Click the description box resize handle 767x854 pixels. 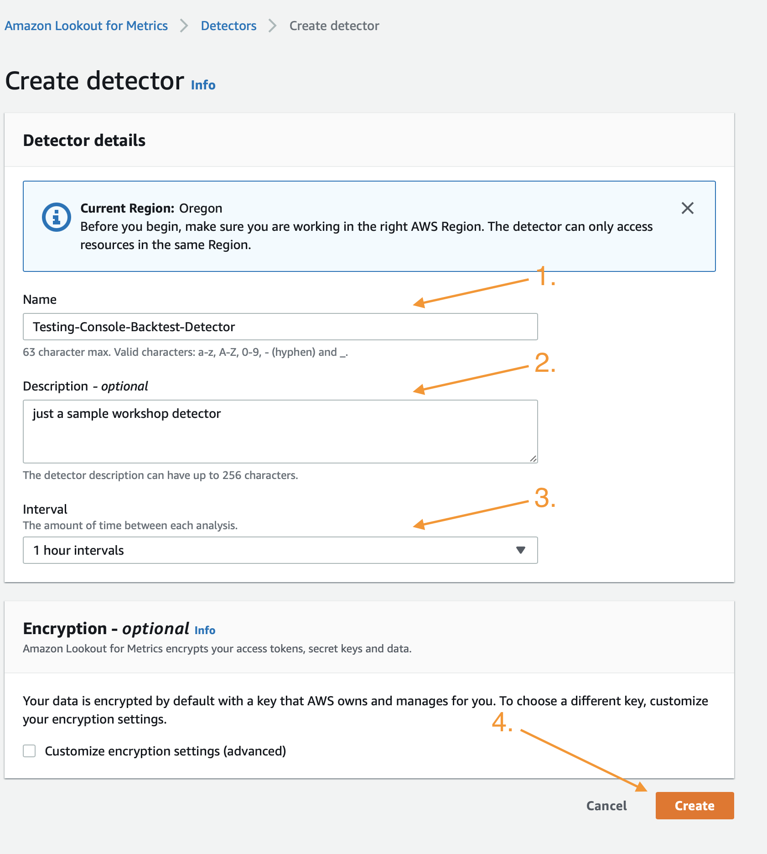533,458
